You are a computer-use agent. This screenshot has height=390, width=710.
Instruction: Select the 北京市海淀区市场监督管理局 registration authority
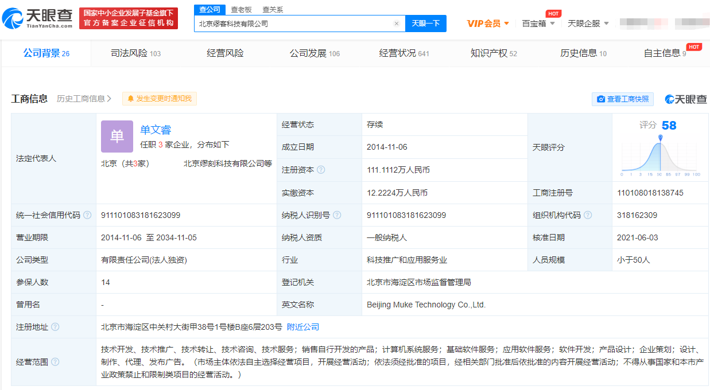[419, 282]
